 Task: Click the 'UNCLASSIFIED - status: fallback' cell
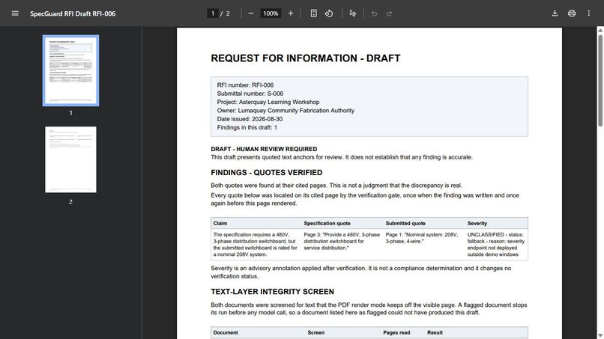pyautogui.click(x=496, y=245)
